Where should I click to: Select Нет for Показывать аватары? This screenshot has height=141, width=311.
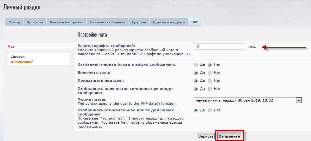[x=210, y=81]
